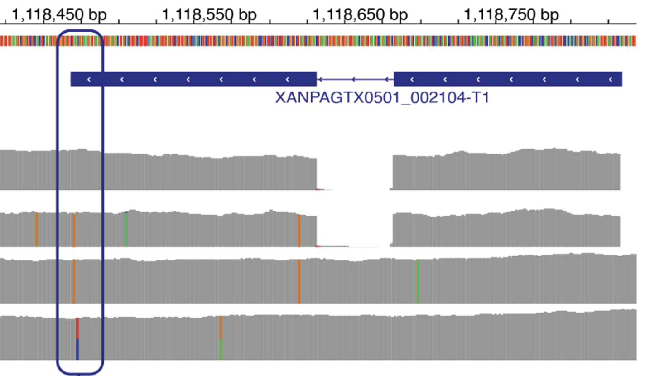The image size is (645, 376).
Task: Click the 1,118,550 bp ruler label
Action: tap(209, 15)
